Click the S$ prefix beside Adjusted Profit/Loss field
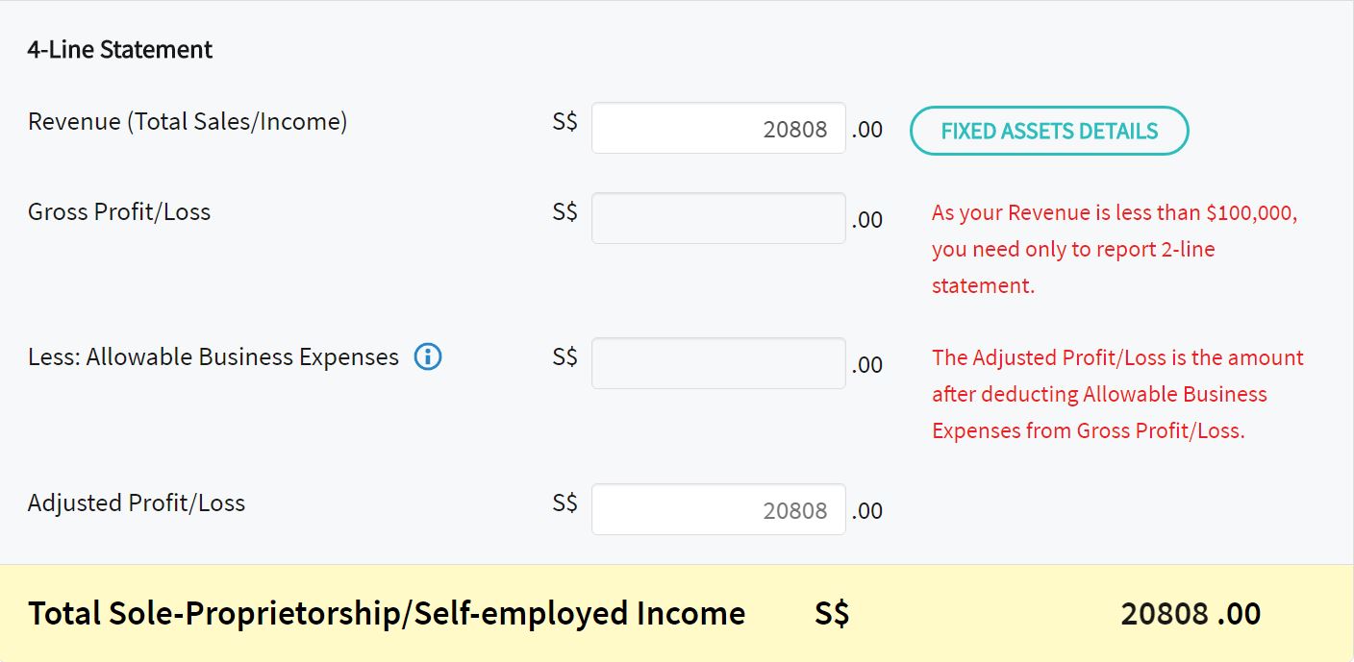This screenshot has height=662, width=1354. 565,503
